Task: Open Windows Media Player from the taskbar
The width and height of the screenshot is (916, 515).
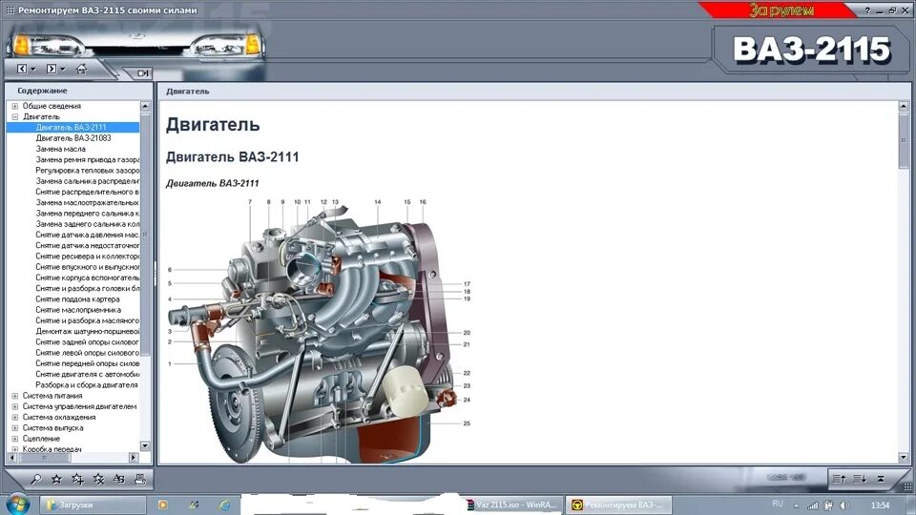Action: [163, 505]
